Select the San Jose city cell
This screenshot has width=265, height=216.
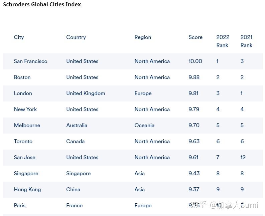point(24,157)
